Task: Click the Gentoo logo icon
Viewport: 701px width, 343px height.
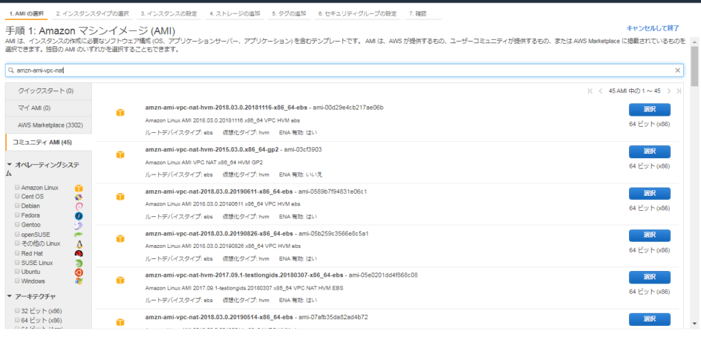Action: point(79,225)
